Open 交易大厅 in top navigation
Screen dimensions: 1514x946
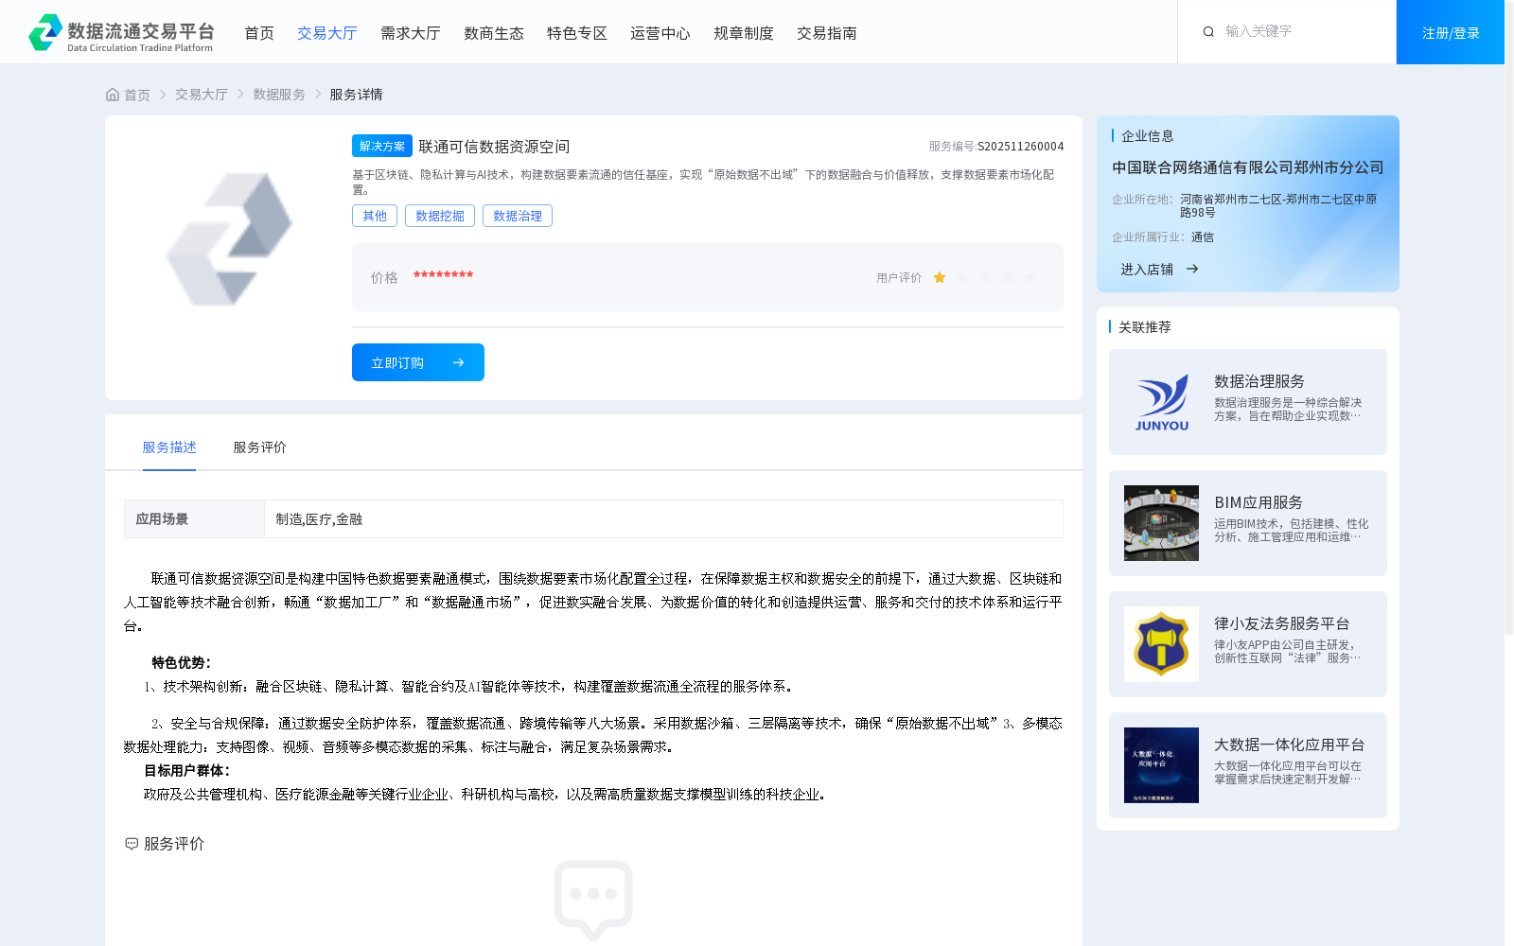[327, 33]
